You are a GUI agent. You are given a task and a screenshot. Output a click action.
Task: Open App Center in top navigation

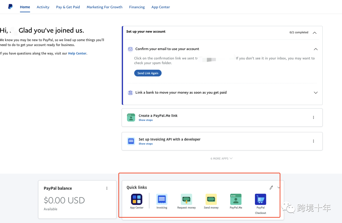(161, 7)
